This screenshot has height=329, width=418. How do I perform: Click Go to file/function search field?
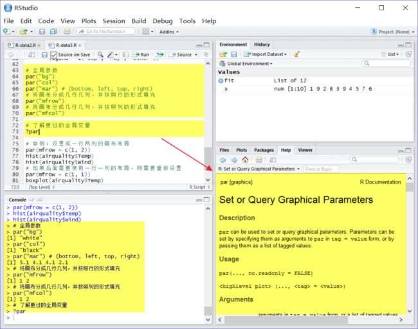pos(106,31)
